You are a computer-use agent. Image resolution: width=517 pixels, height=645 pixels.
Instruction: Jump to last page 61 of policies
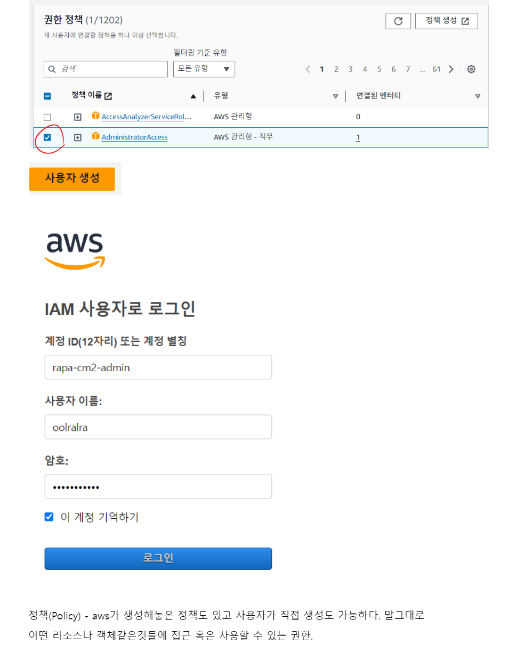click(x=437, y=69)
